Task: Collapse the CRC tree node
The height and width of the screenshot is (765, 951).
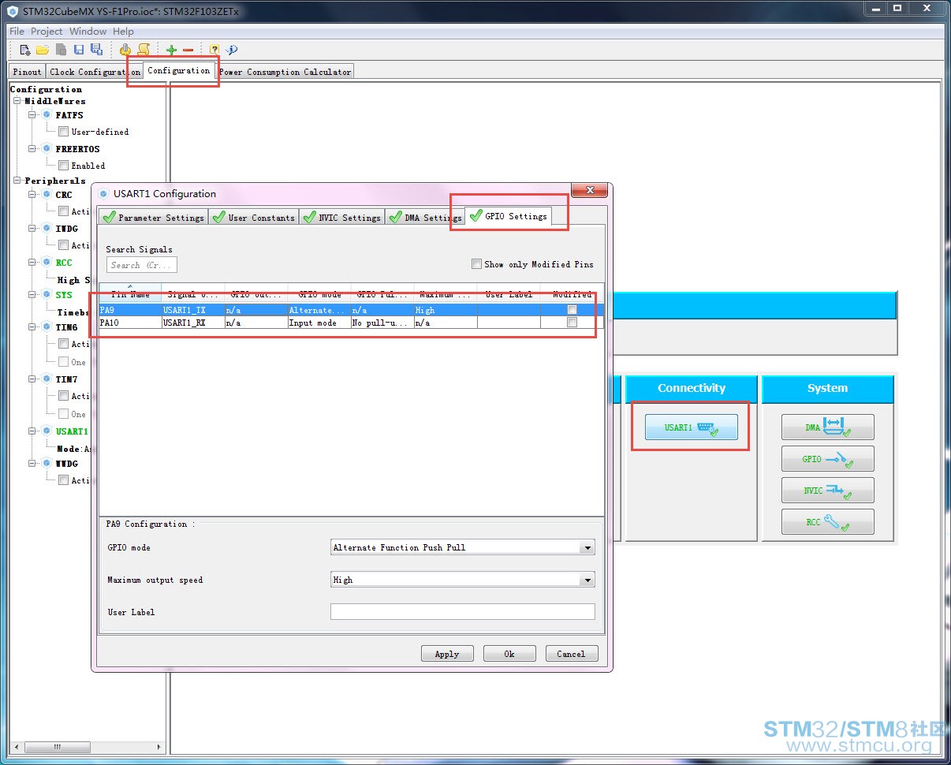Action: pos(33,195)
